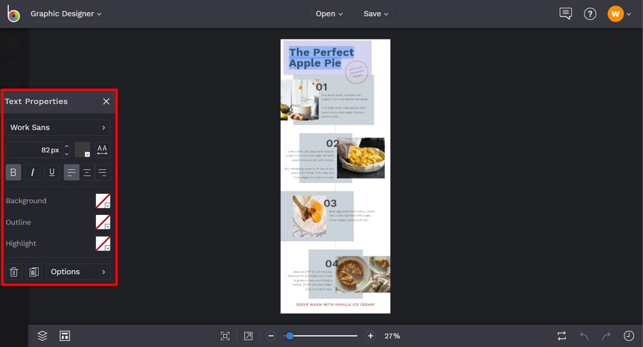
Task: Select the step 02 pie filling photo
Action: (x=361, y=158)
